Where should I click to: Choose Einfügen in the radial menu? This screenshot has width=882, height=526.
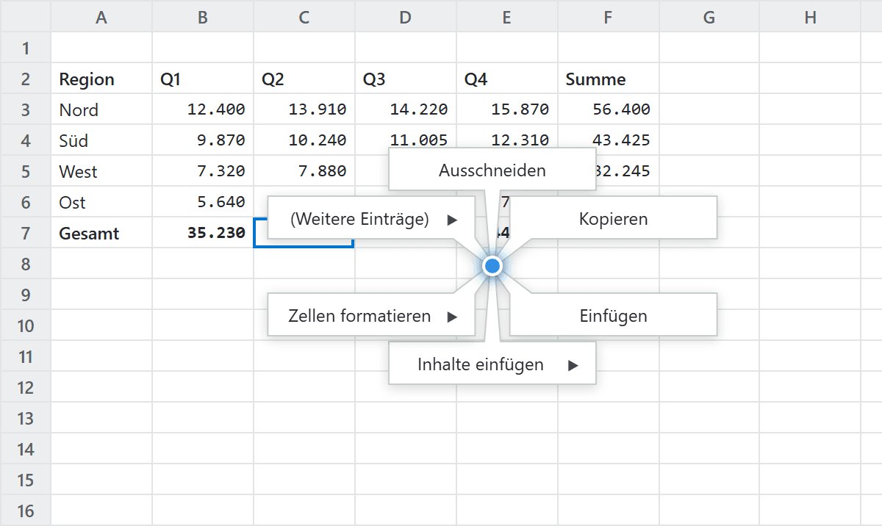[613, 316]
